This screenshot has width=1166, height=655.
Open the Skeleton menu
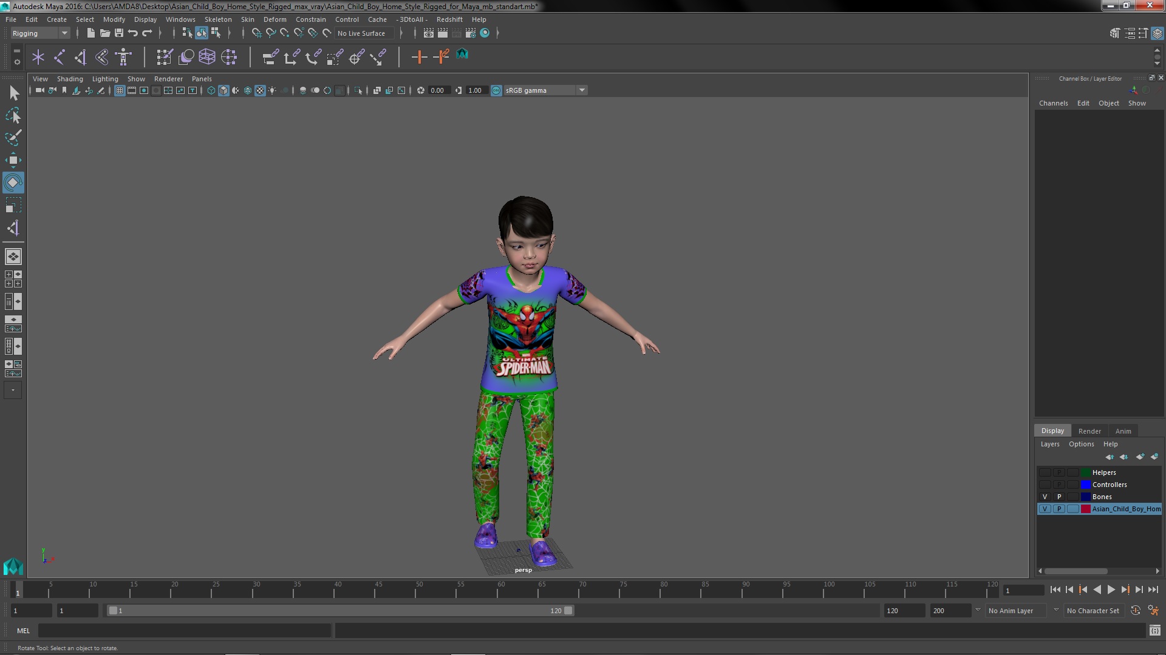click(x=218, y=19)
